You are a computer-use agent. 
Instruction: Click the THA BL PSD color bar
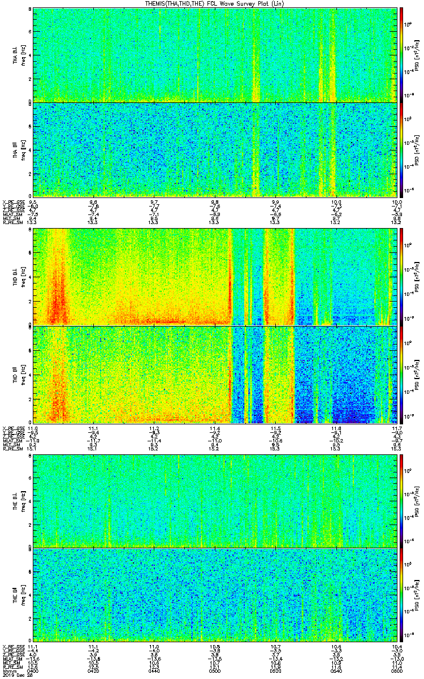pos(401,54)
